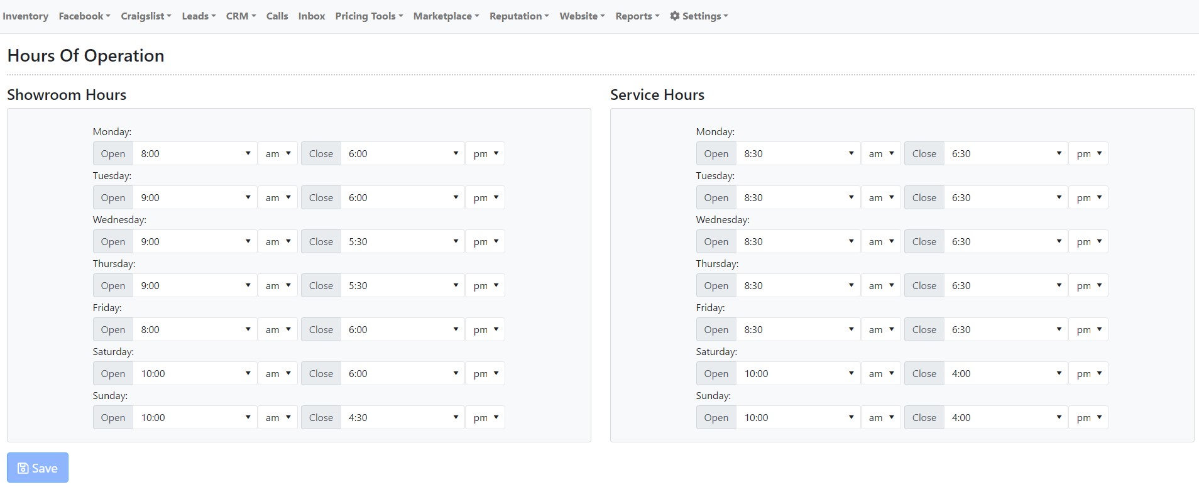The image size is (1199, 487).
Task: Expand Showroom Saturday open time dropdown
Action: [195, 374]
